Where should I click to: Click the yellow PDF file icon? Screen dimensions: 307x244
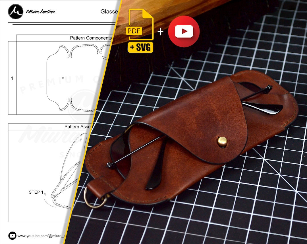click(139, 24)
